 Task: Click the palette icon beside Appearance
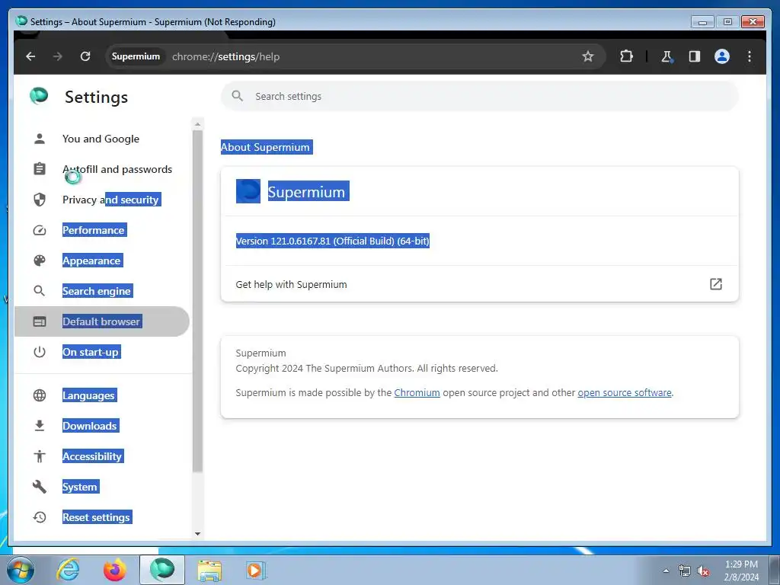[40, 261]
